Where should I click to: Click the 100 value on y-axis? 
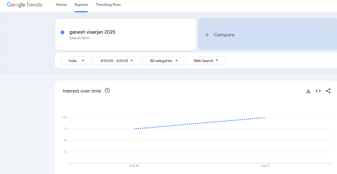[64, 118]
